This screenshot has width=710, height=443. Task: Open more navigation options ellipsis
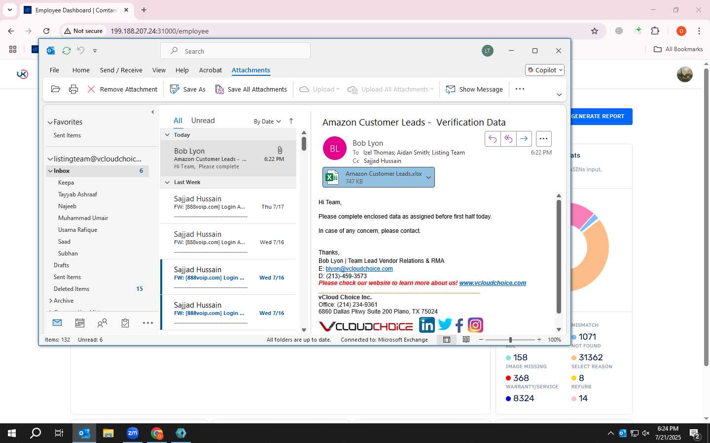(x=148, y=323)
